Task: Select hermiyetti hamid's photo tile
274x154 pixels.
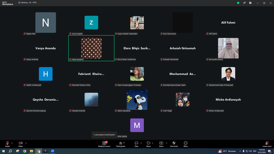Action: pos(228,48)
